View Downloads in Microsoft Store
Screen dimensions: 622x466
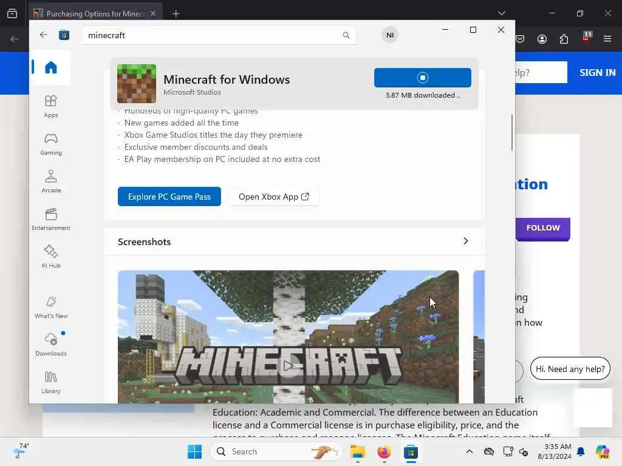[x=51, y=345]
